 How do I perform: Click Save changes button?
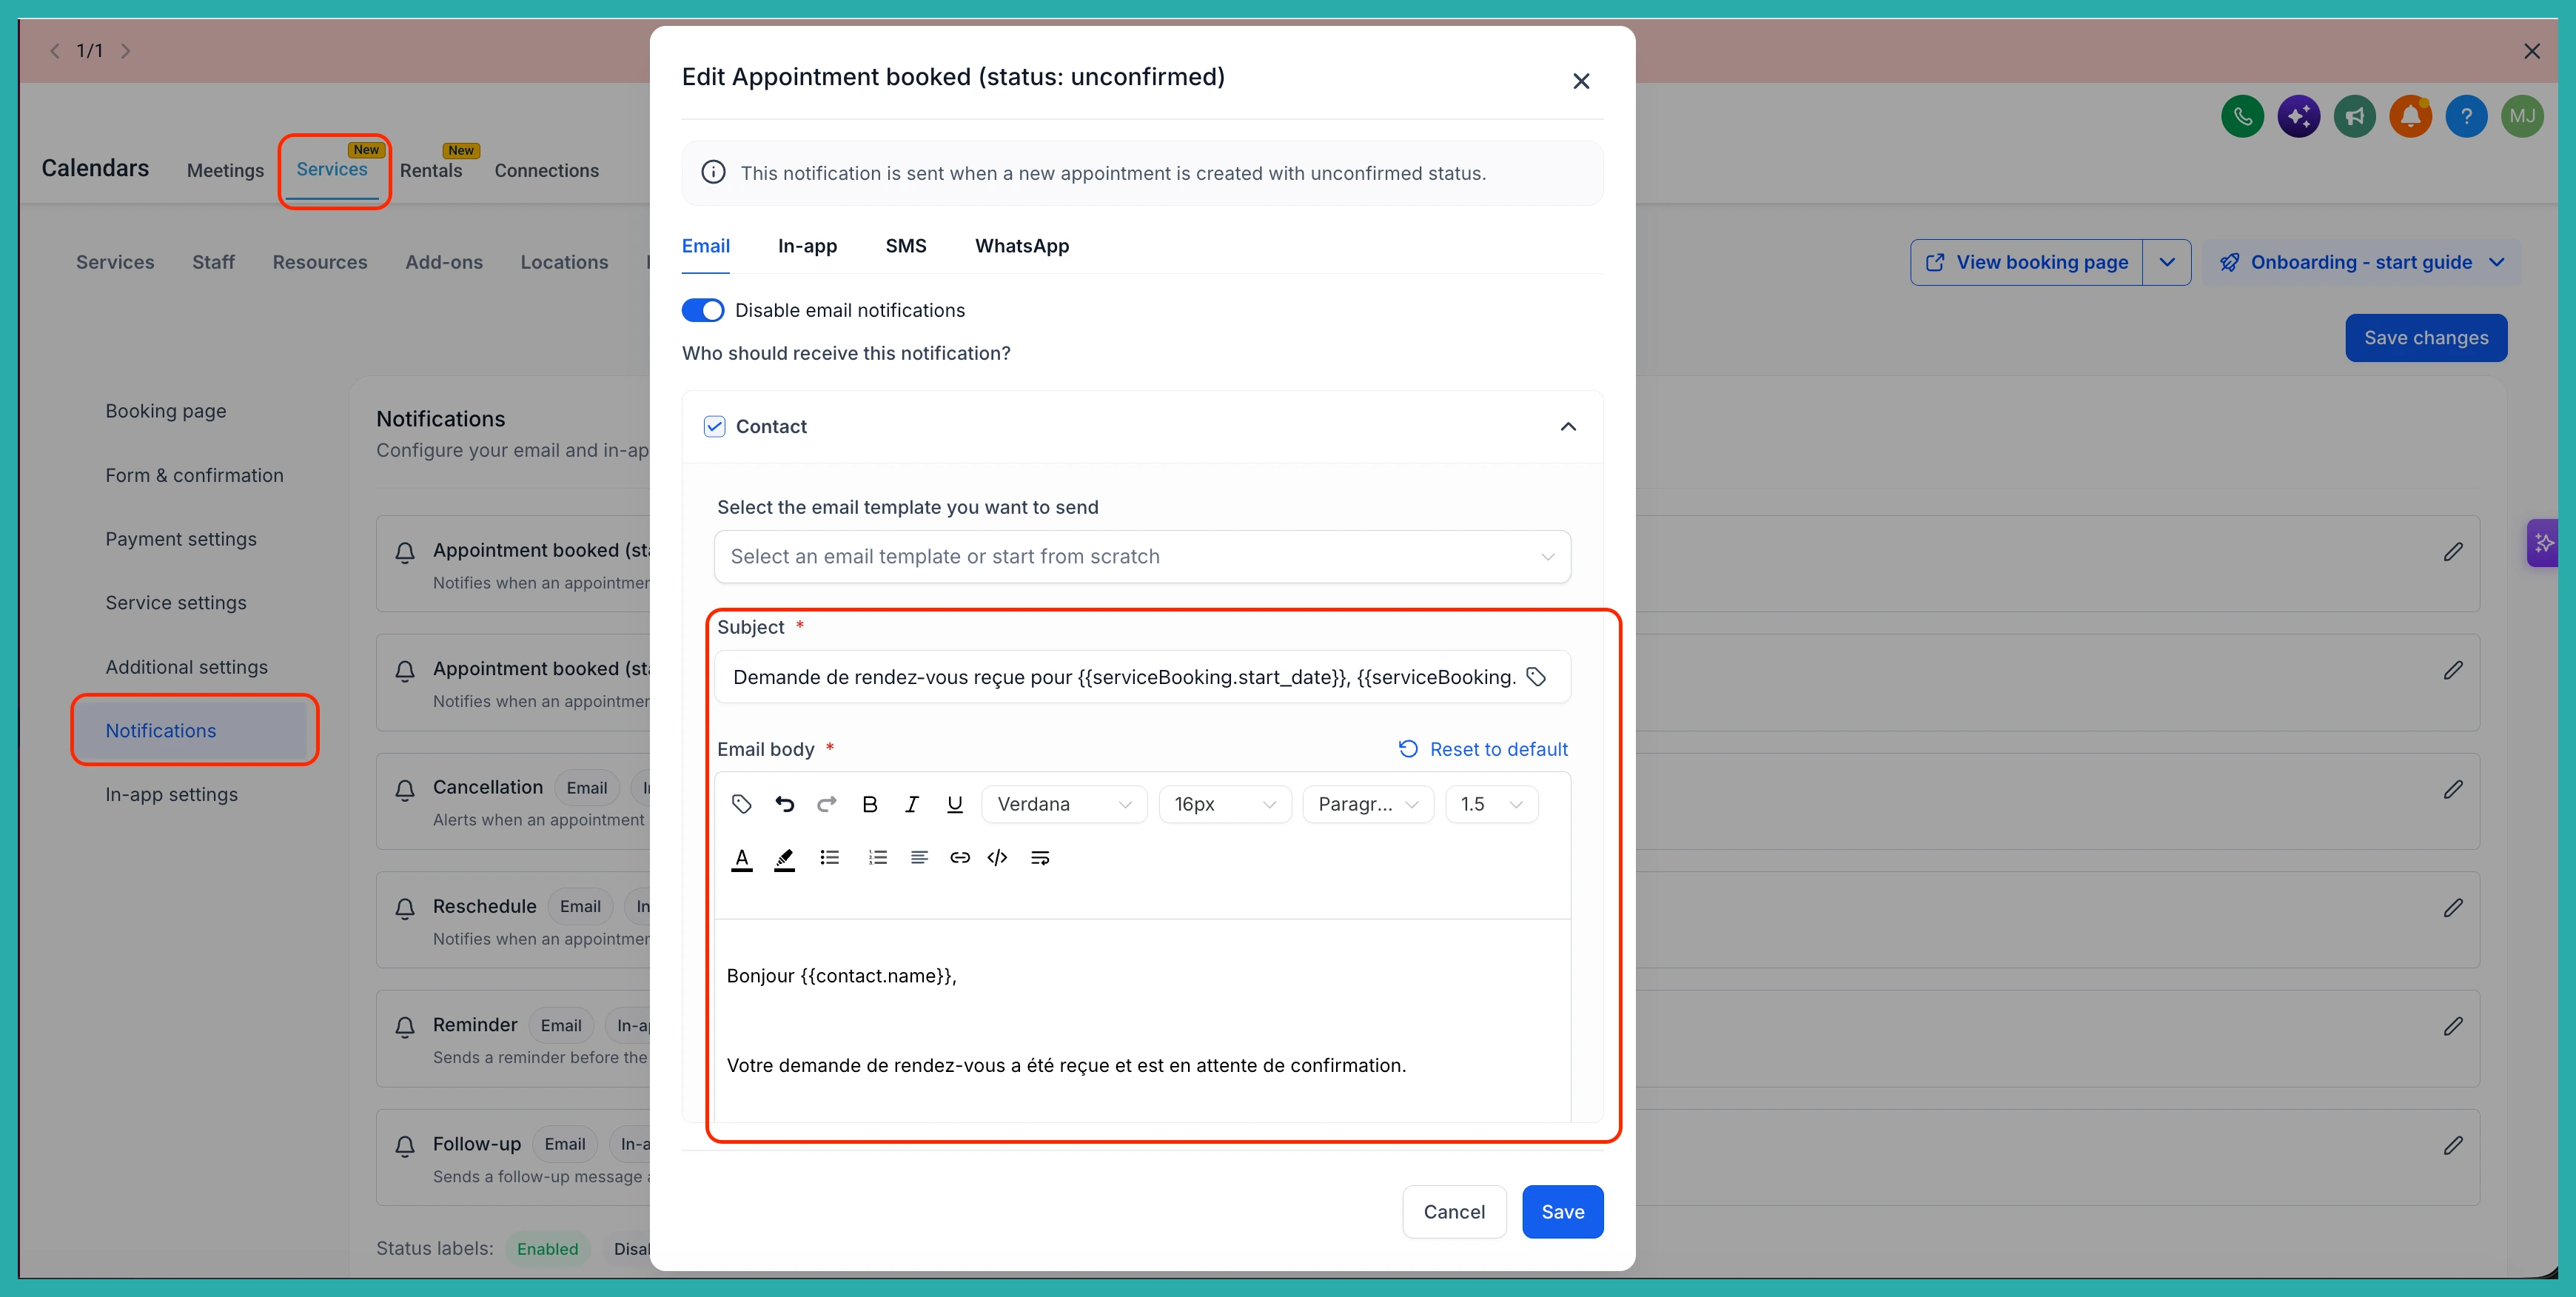coord(2426,338)
